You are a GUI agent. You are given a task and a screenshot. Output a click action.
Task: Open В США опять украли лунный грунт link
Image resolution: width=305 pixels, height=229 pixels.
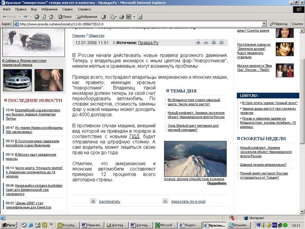[x=270, y=103]
